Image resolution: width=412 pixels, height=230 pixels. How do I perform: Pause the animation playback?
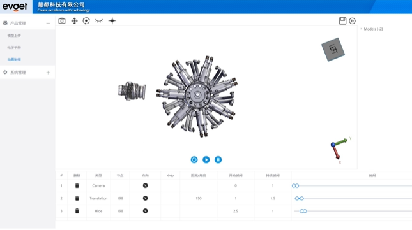pos(218,159)
